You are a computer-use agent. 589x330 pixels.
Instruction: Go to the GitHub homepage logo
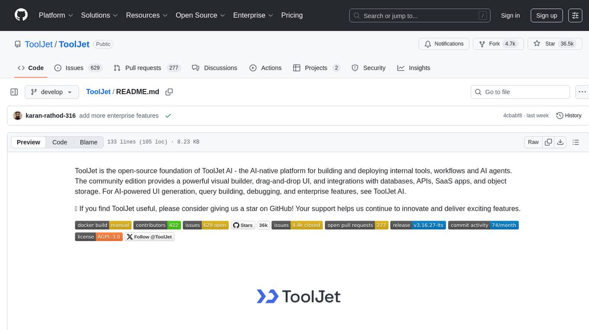click(x=21, y=15)
